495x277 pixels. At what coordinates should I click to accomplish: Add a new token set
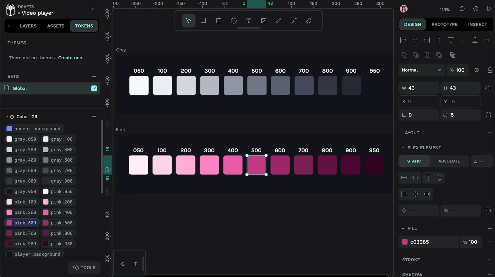click(x=94, y=76)
